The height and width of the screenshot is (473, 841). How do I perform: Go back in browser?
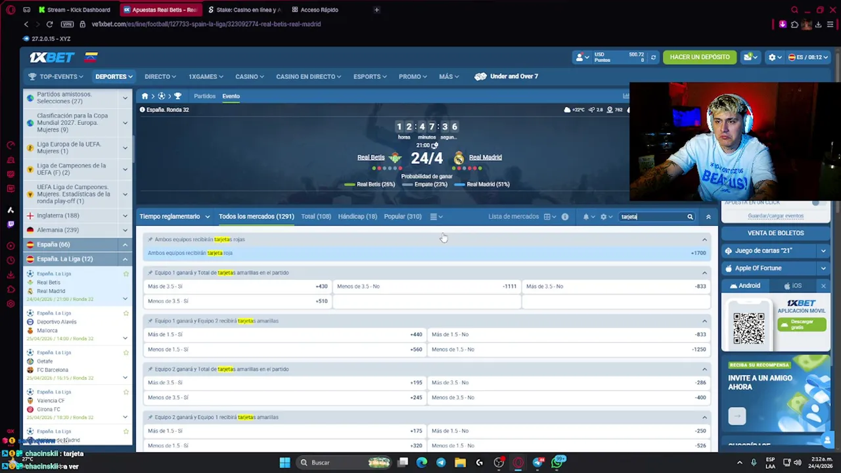[26, 24]
